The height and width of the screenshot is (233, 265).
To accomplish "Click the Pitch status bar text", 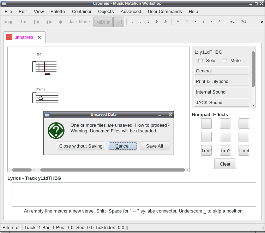I will (x=65, y=228).
